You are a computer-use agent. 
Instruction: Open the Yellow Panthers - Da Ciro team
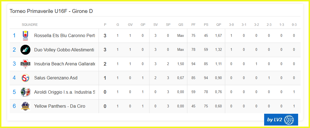pyautogui.click(x=60, y=106)
